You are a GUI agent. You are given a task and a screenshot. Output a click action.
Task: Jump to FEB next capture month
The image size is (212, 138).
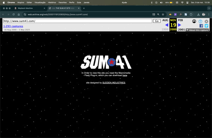180,20
